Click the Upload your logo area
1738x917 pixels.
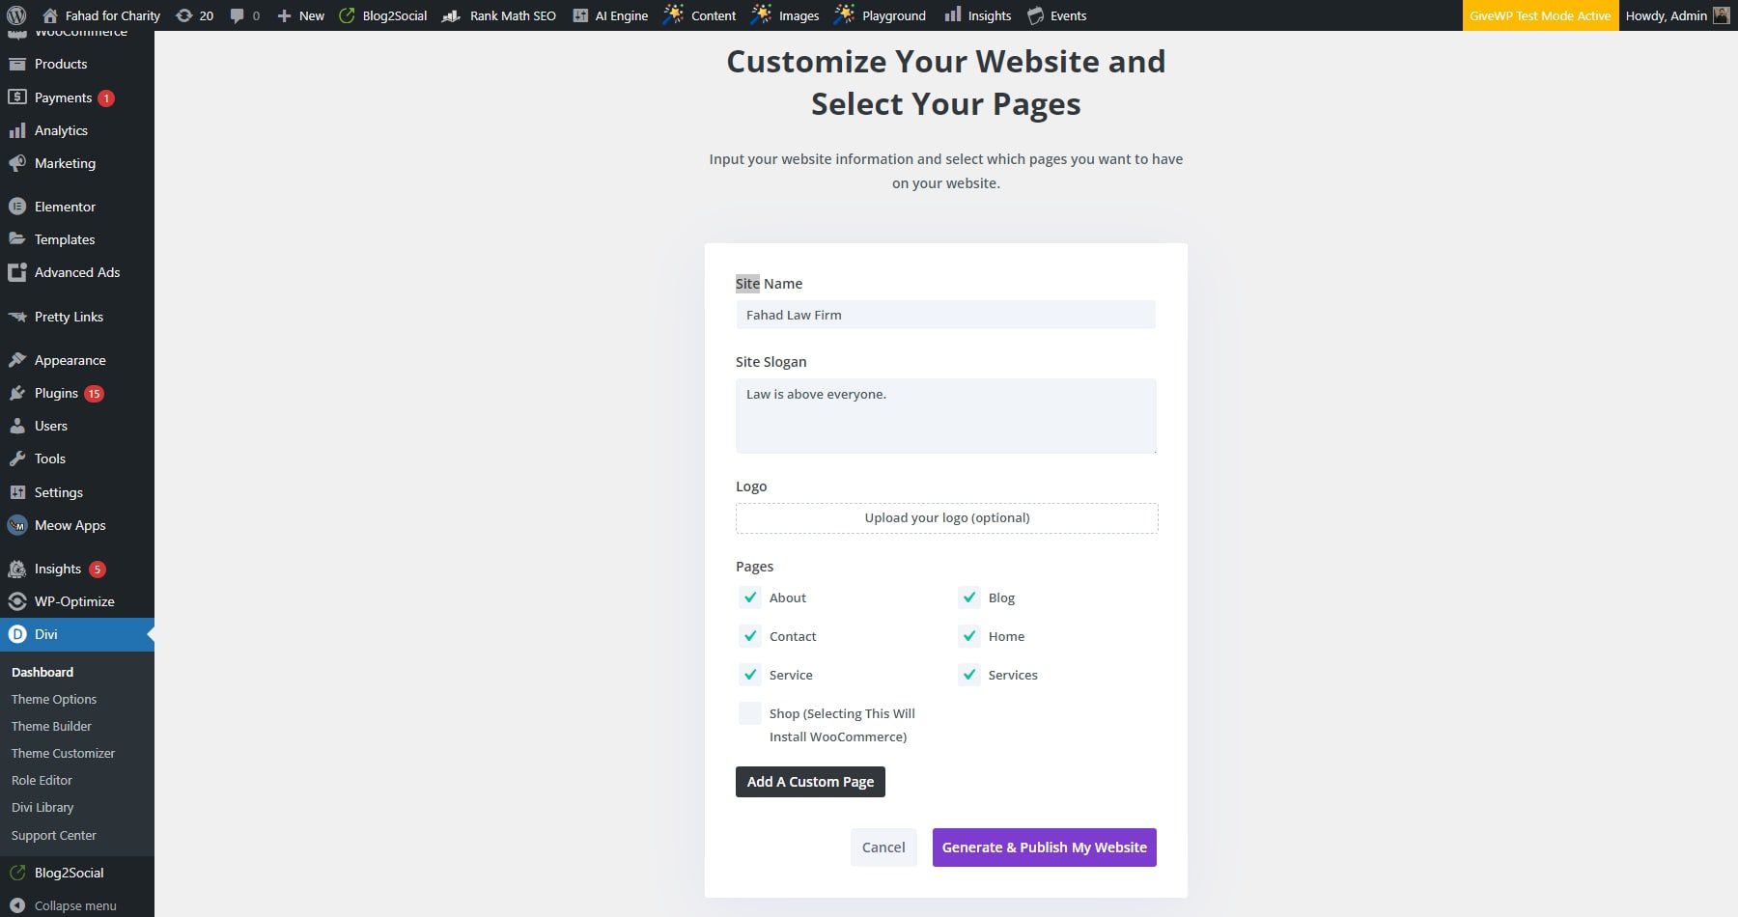[945, 517]
